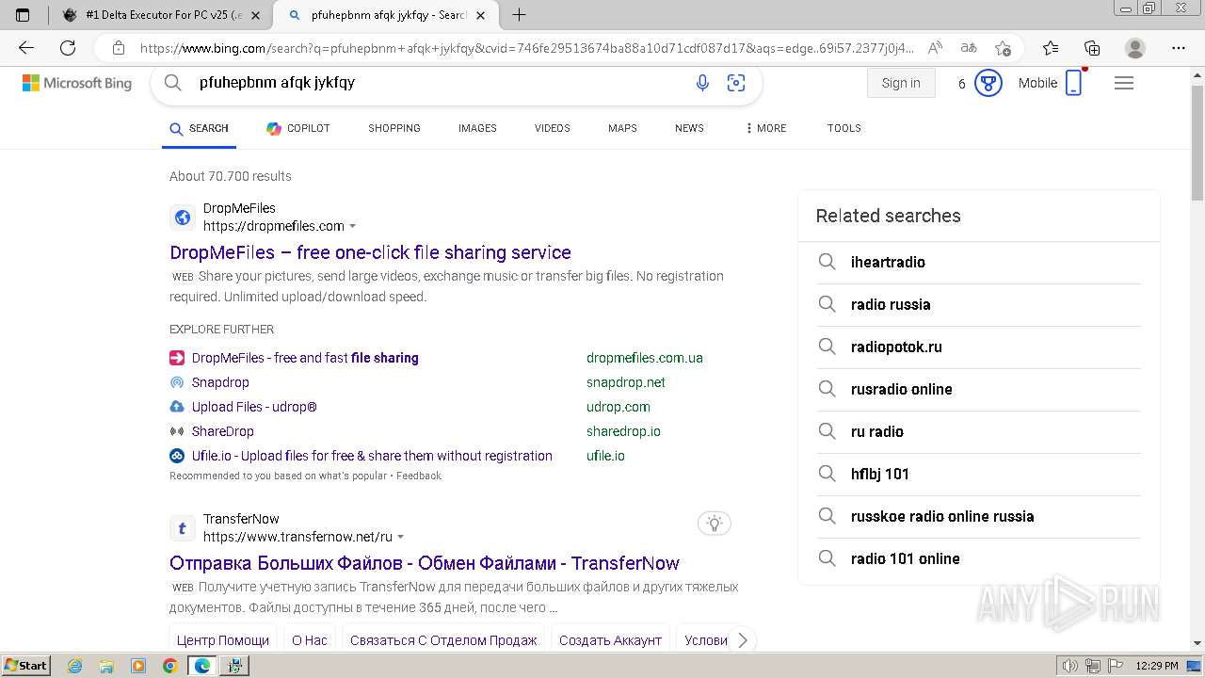Close the Delta Executor tab
This screenshot has width=1205, height=678.
tap(255, 15)
